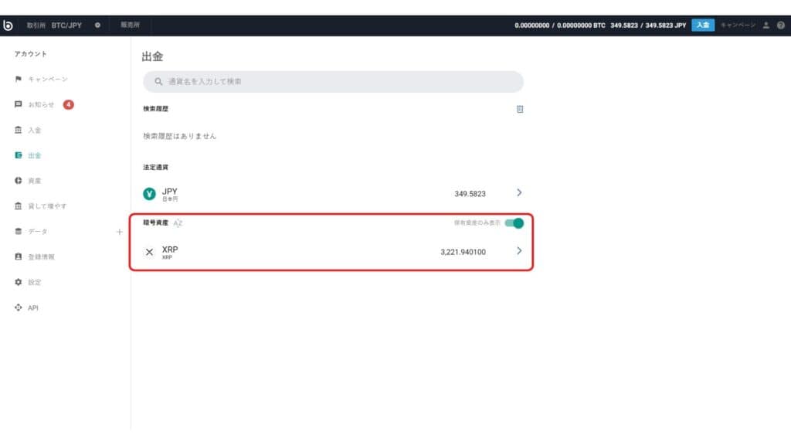Delete search history with trash icon
This screenshot has width=791, height=445.
(520, 109)
